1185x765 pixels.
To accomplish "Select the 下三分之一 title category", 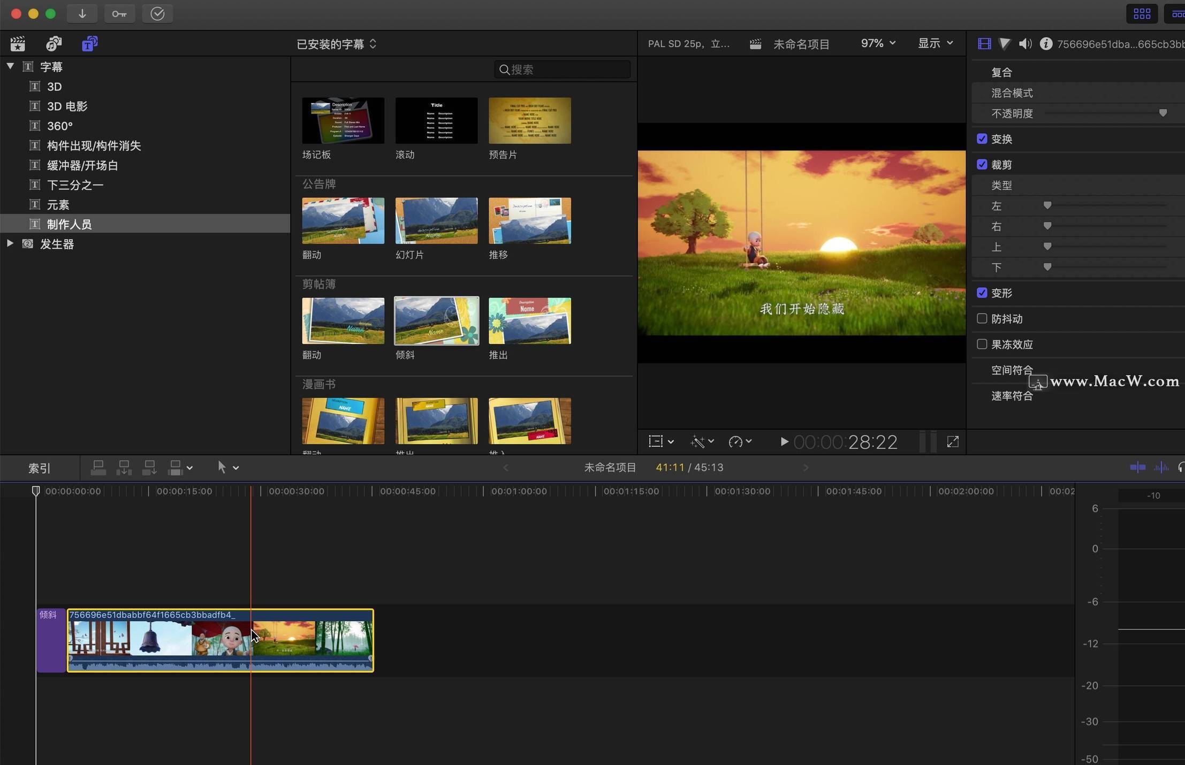I will 75,185.
